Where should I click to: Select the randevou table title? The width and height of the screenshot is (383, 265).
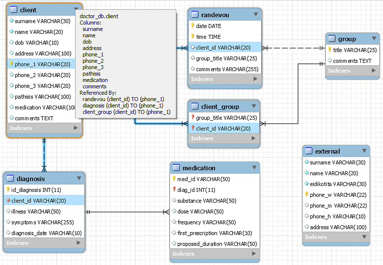coord(215,15)
